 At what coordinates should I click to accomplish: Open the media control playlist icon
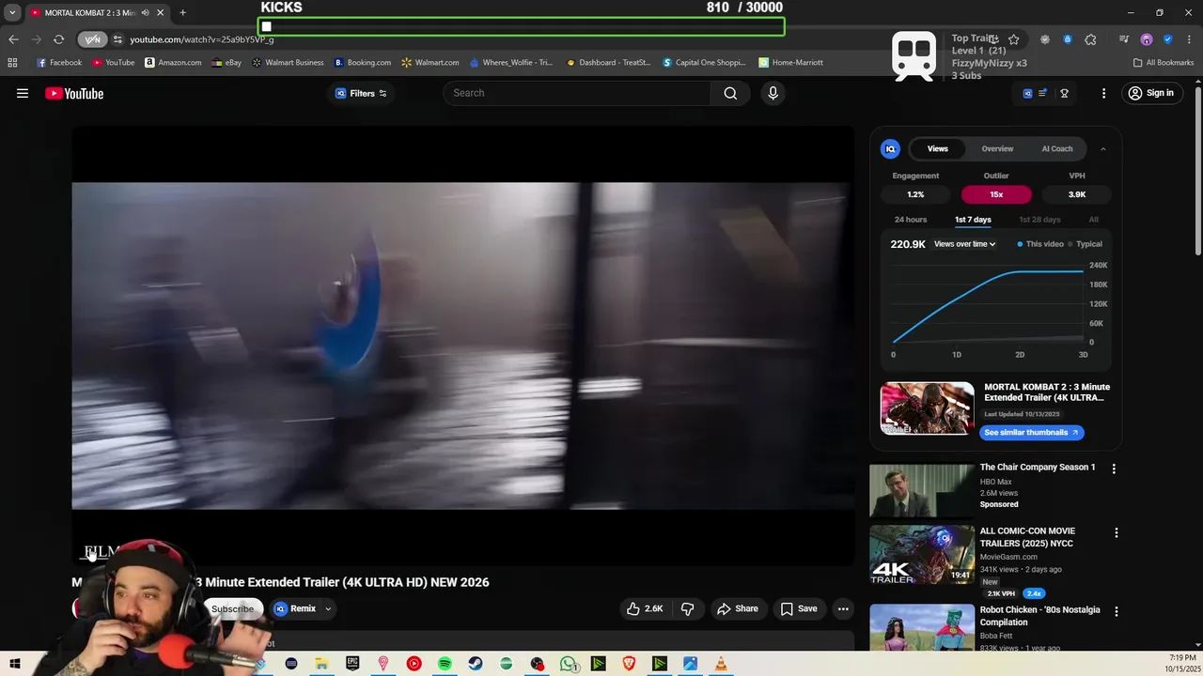(1124, 39)
